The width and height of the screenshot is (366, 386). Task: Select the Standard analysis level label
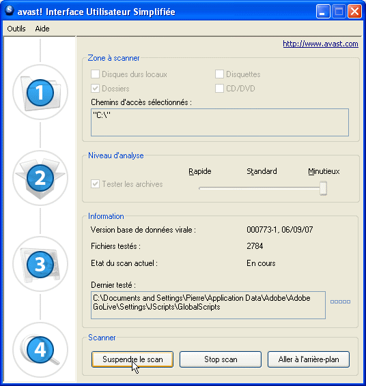coord(262,171)
